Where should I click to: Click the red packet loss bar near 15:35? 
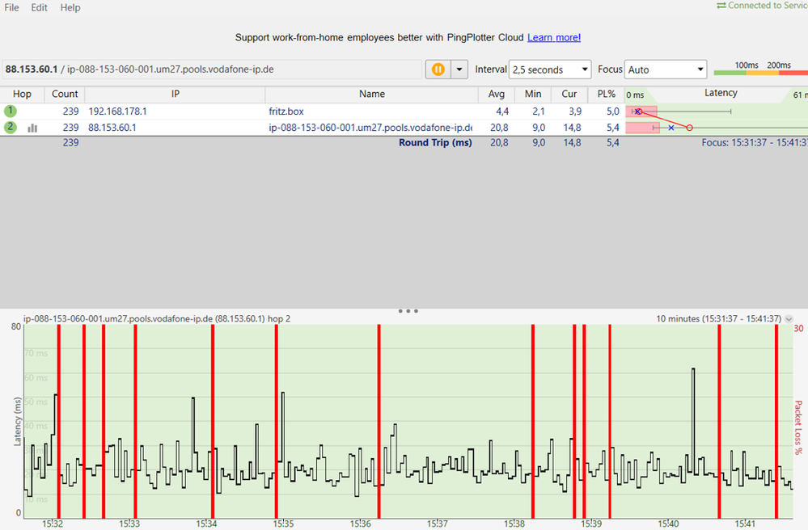(x=277, y=421)
